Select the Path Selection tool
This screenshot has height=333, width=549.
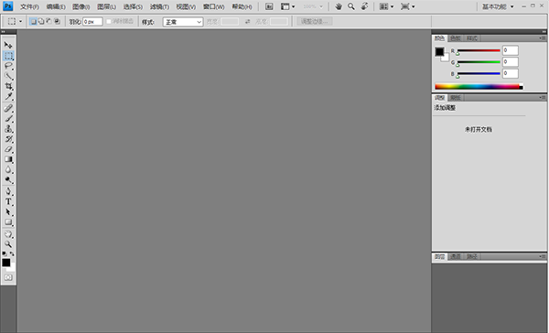click(x=8, y=212)
